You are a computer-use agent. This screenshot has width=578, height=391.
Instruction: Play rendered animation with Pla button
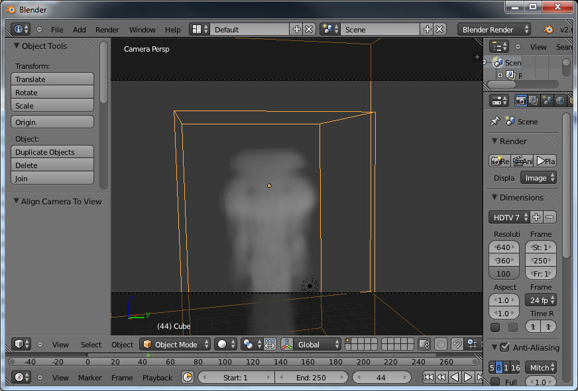tap(546, 161)
